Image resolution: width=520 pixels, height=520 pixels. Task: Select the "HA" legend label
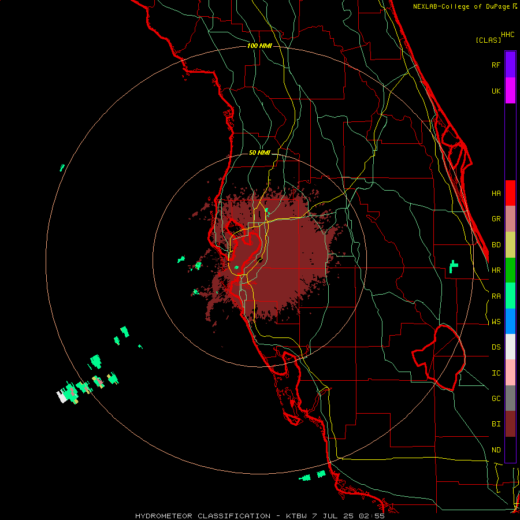point(496,194)
